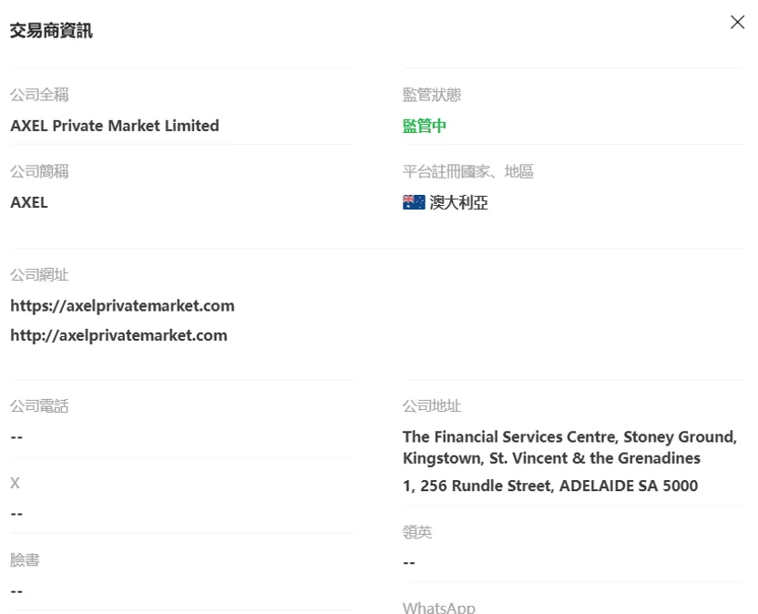Click the AXEL short name value

(x=29, y=202)
